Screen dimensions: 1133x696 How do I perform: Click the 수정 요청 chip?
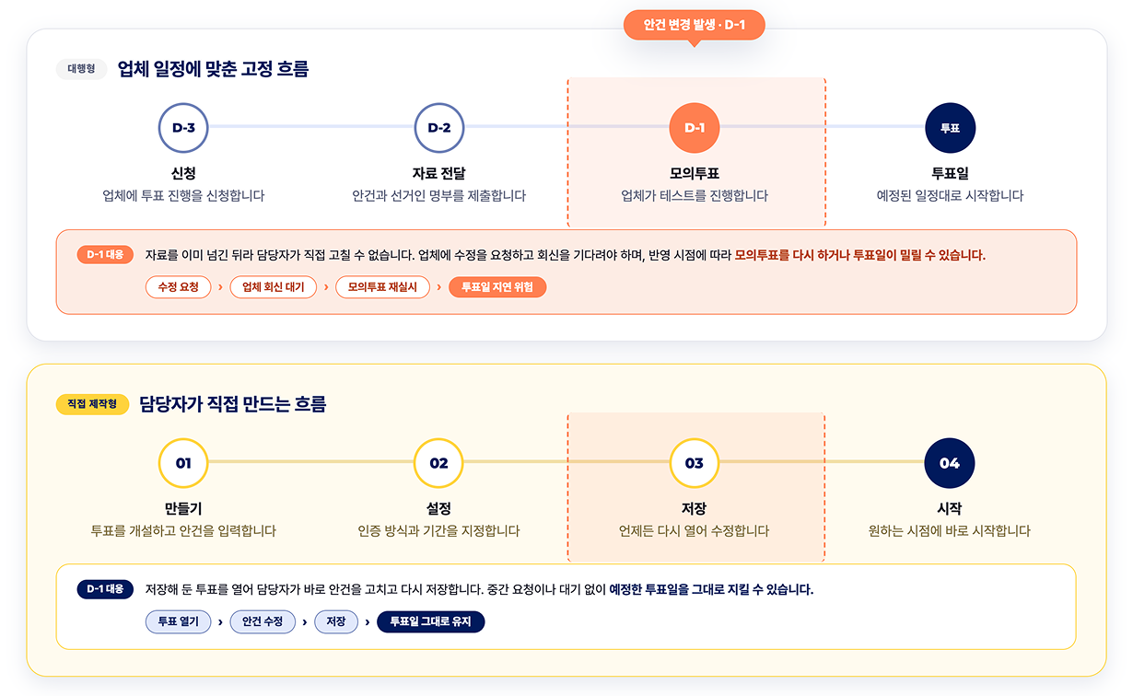pyautogui.click(x=178, y=287)
